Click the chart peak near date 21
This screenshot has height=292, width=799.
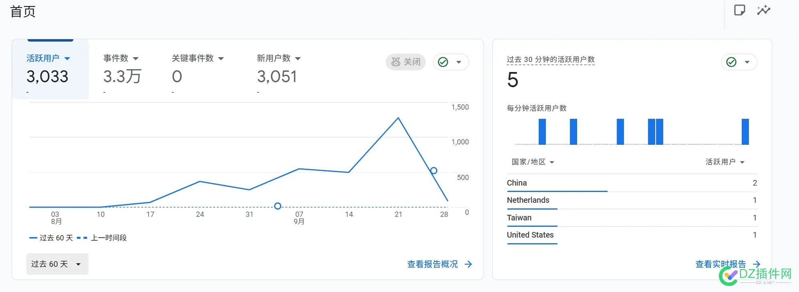pos(398,118)
